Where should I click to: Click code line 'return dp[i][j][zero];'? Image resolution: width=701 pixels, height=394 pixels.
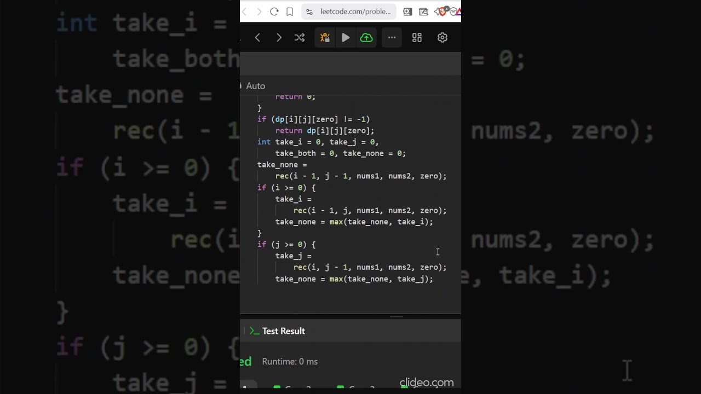[x=325, y=130]
